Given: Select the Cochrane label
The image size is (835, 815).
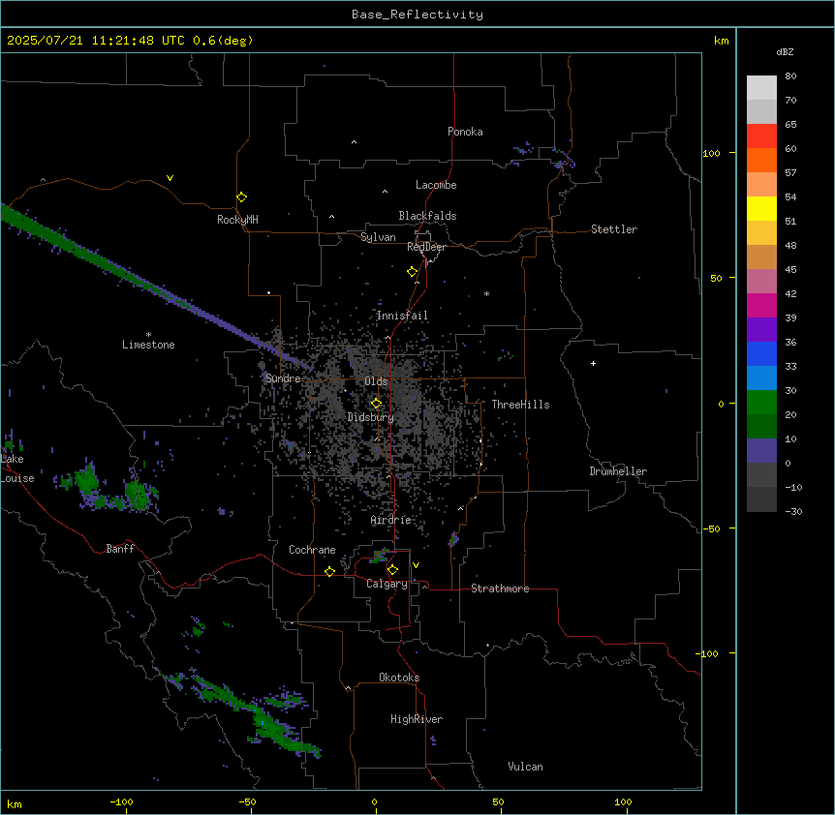Looking at the screenshot, I should click(312, 550).
